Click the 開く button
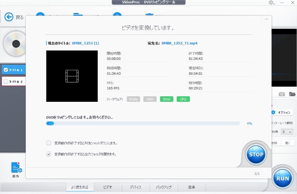This screenshot has width=297, height=194. coord(287,143)
